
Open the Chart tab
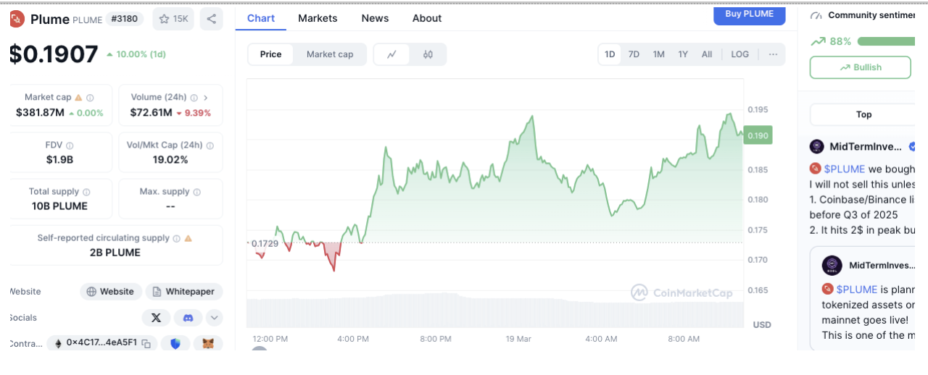(261, 18)
